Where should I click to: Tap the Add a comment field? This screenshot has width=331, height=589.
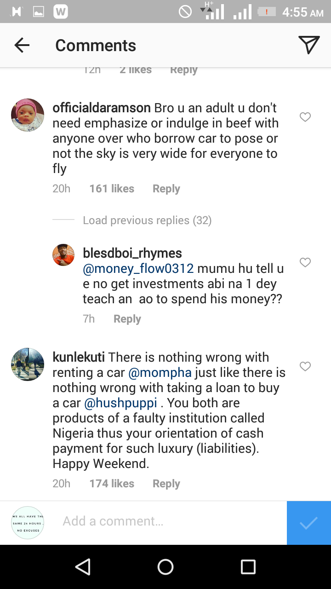pos(170,521)
